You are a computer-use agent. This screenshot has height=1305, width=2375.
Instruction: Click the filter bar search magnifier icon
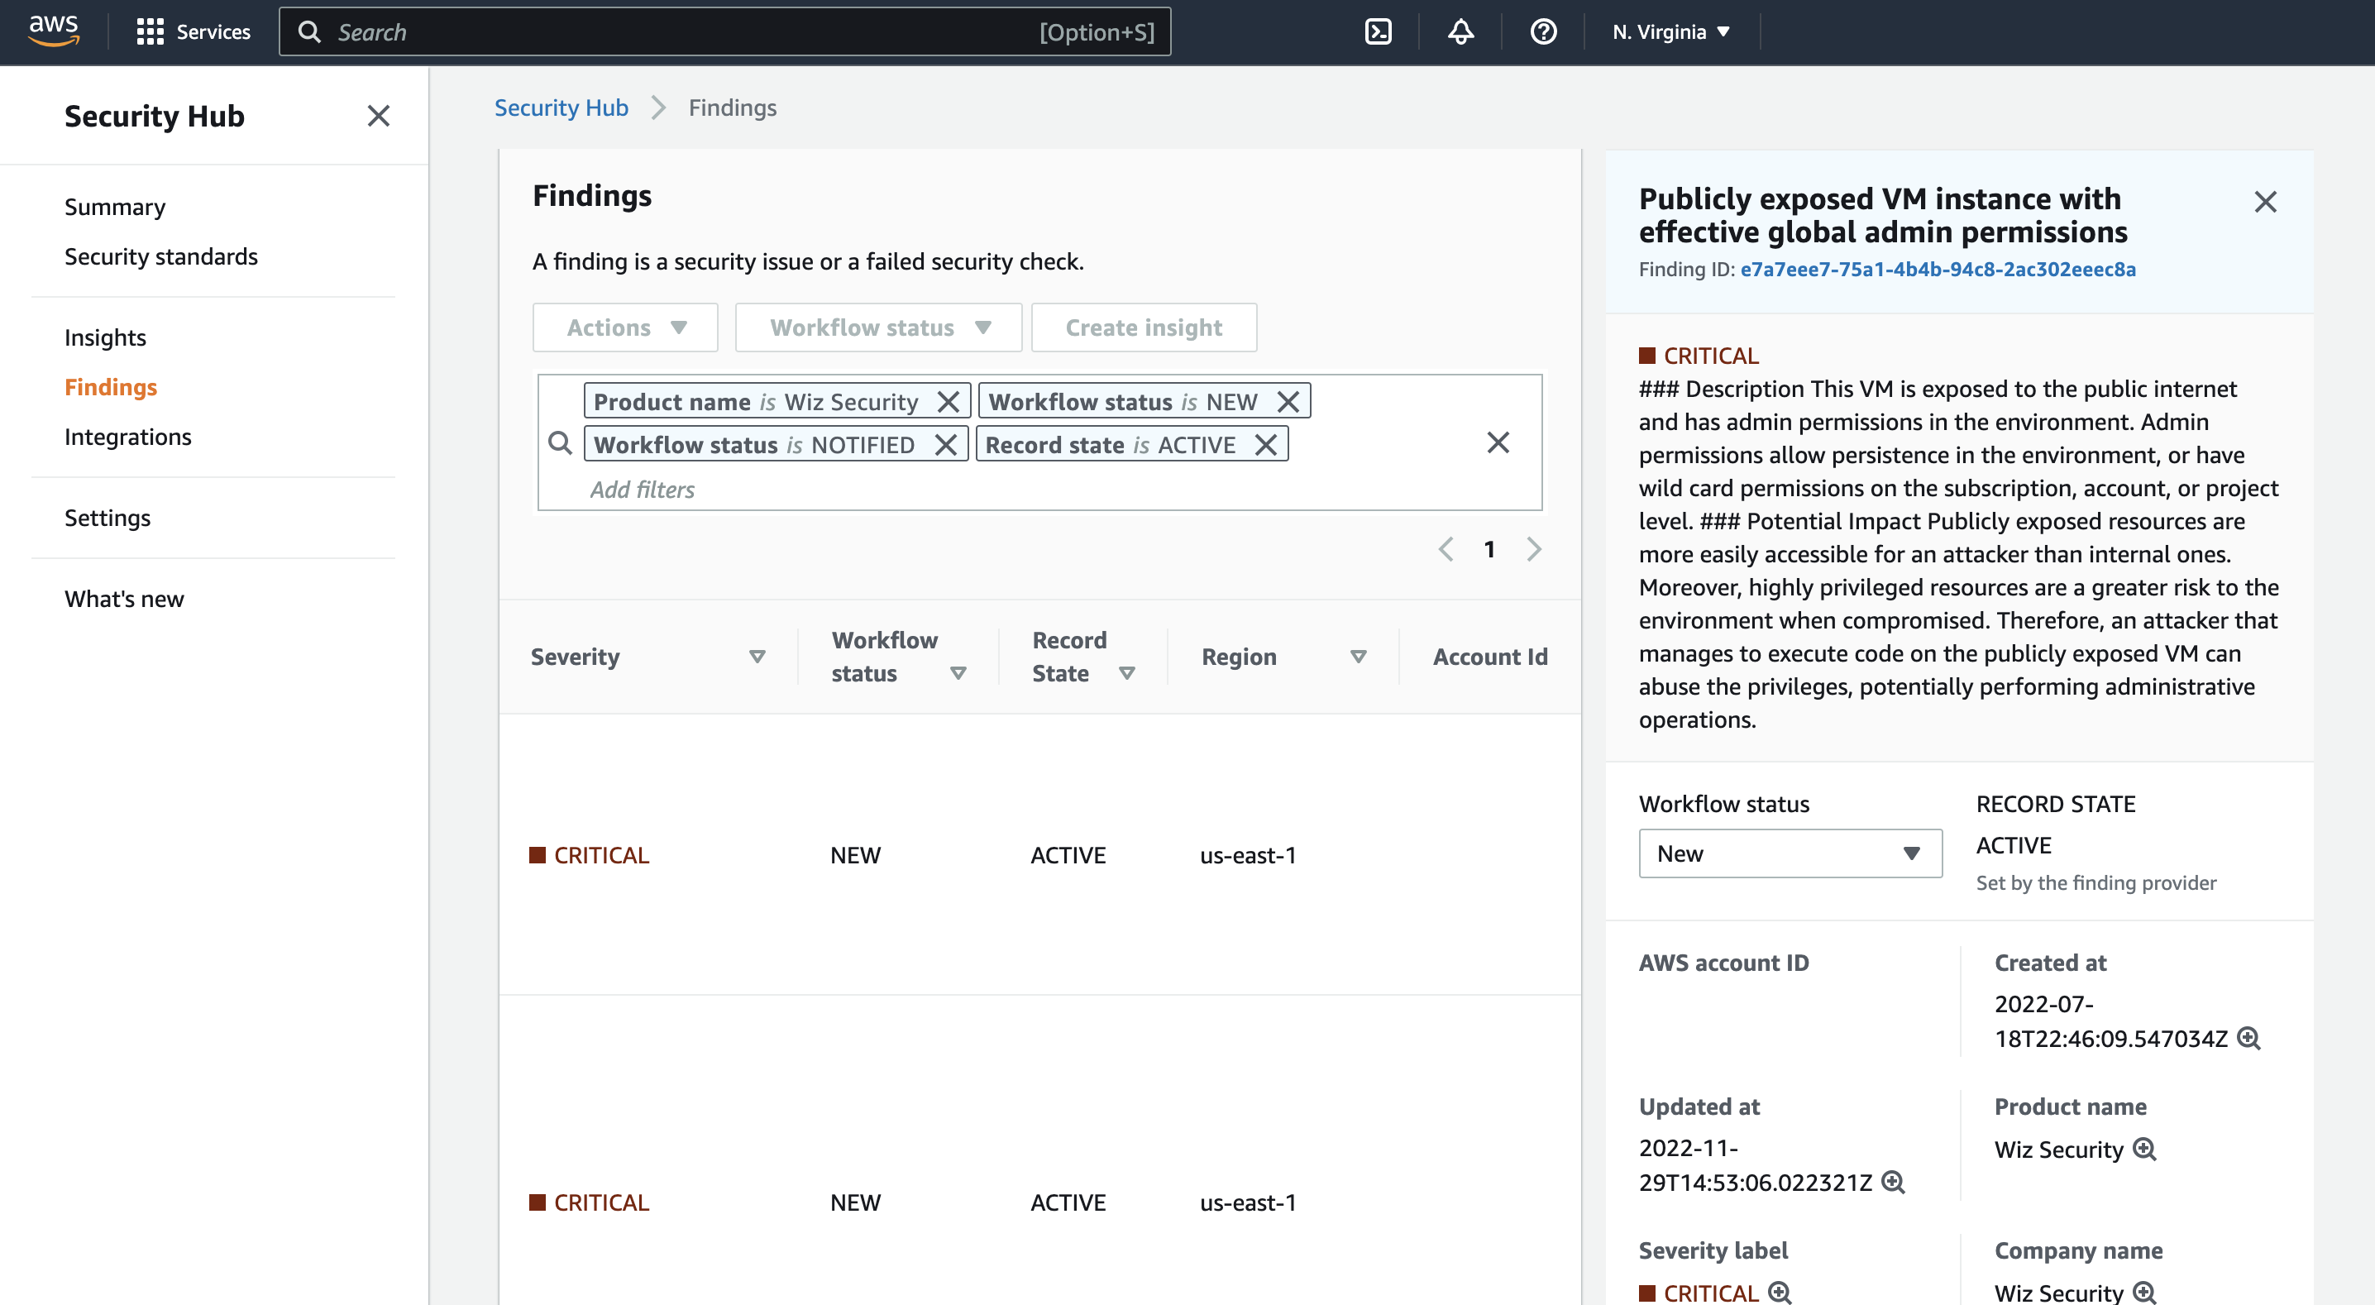560,442
